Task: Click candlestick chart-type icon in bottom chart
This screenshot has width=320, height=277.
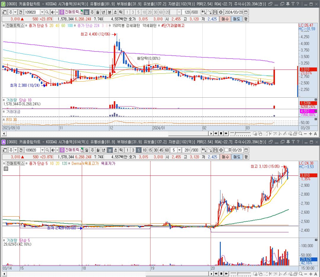Action: [x=204, y=150]
